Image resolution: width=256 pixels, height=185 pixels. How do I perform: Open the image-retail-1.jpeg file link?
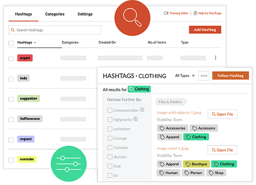point(173,149)
